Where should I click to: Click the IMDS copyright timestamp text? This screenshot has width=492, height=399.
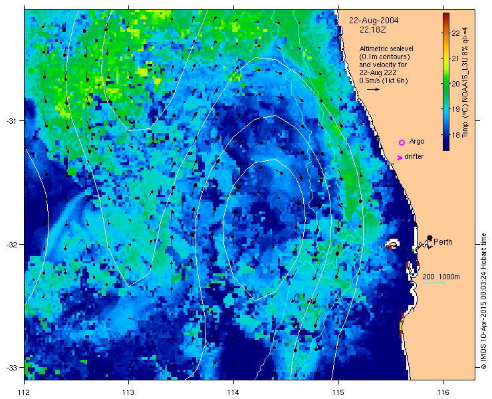[x=483, y=302]
